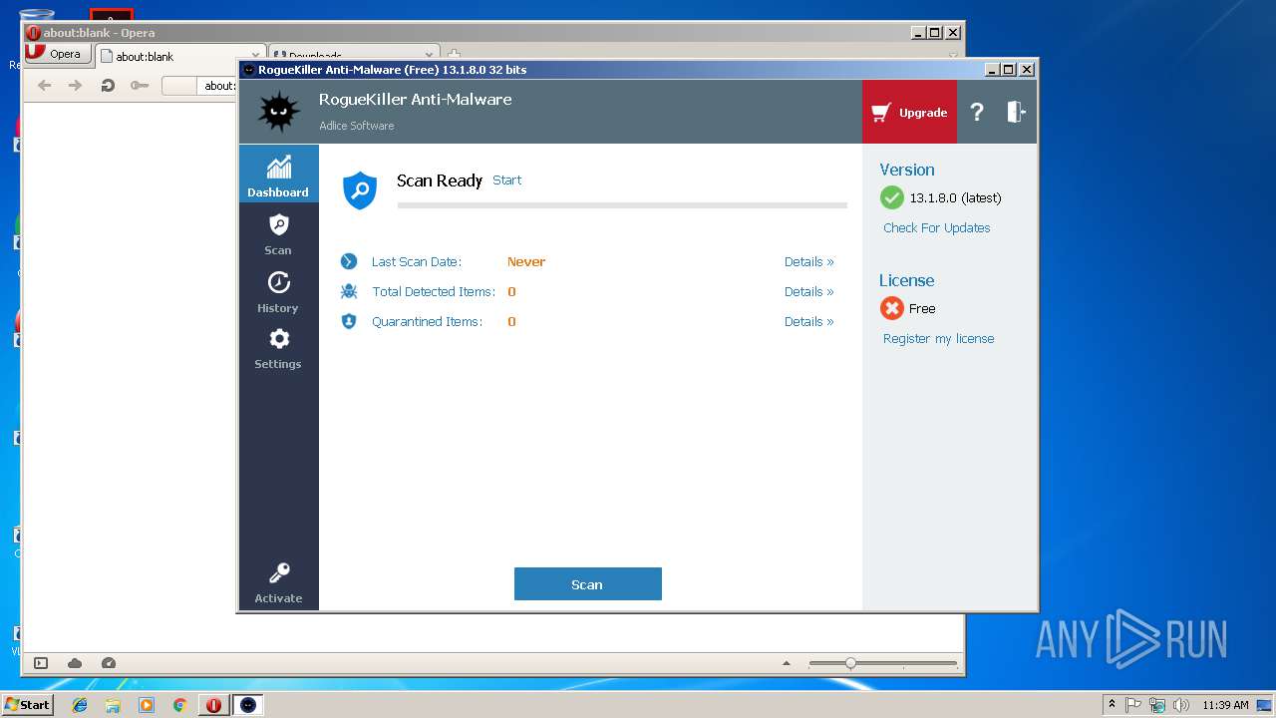The height and width of the screenshot is (718, 1276).
Task: Click the RogueKiller spiky logo
Action: click(278, 112)
